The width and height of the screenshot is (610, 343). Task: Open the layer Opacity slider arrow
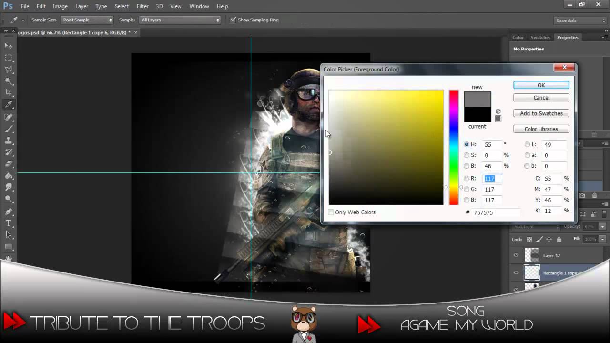(x=602, y=227)
